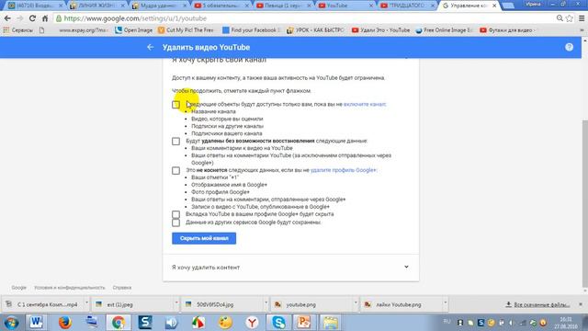Check the 'Вкладка YouTube' hidden checkbox
The height and width of the screenshot is (331, 588).
[x=175, y=214]
